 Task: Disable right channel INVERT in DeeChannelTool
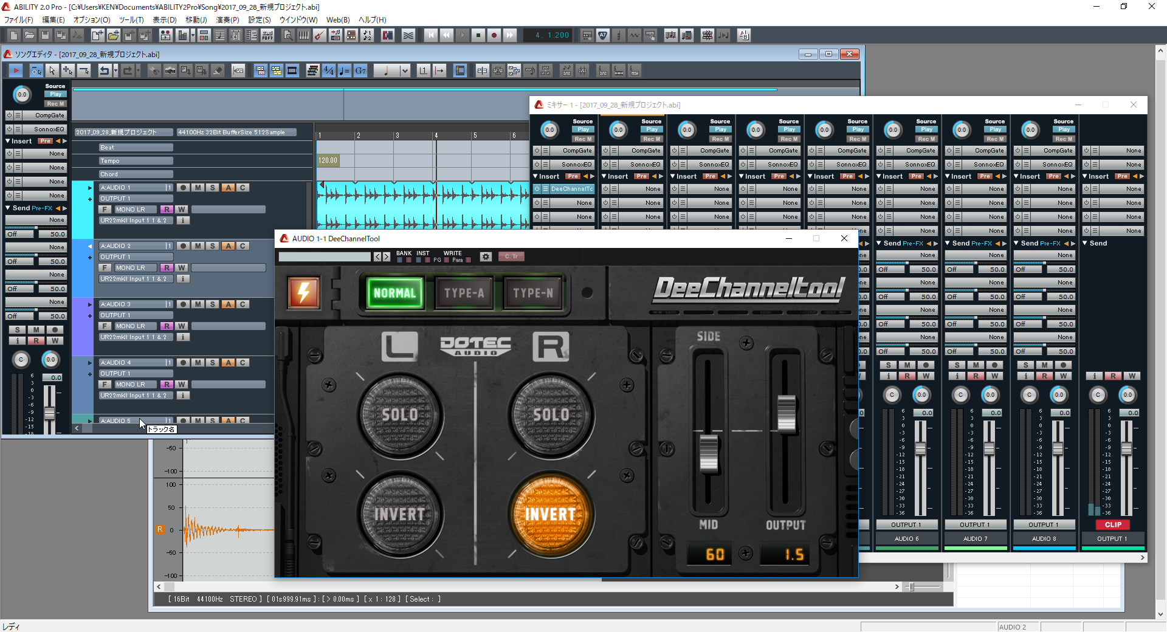[x=551, y=514]
